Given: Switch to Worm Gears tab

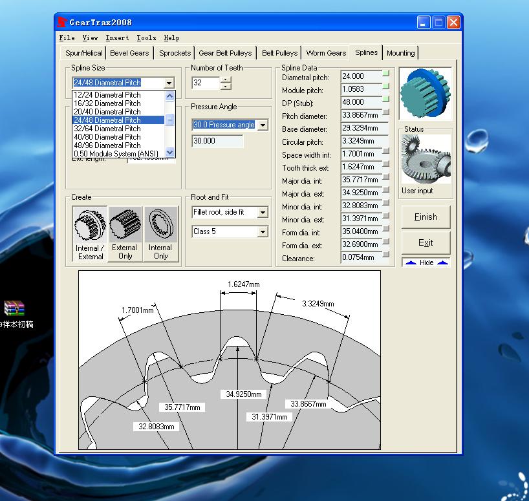Looking at the screenshot, I should (x=326, y=53).
